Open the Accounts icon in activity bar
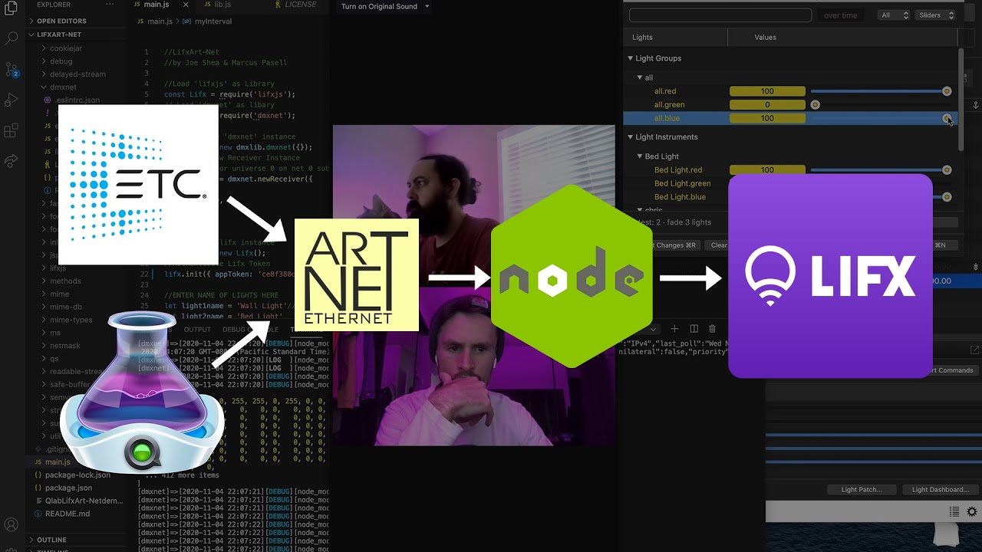Viewport: 982px width, 552px height. click(x=12, y=525)
